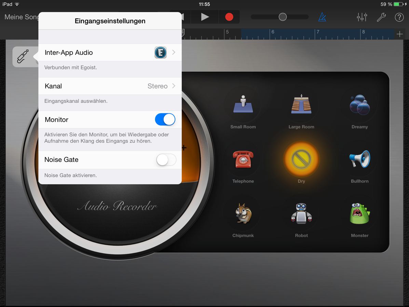Apply the Dreamy bubbles effect

point(359,105)
